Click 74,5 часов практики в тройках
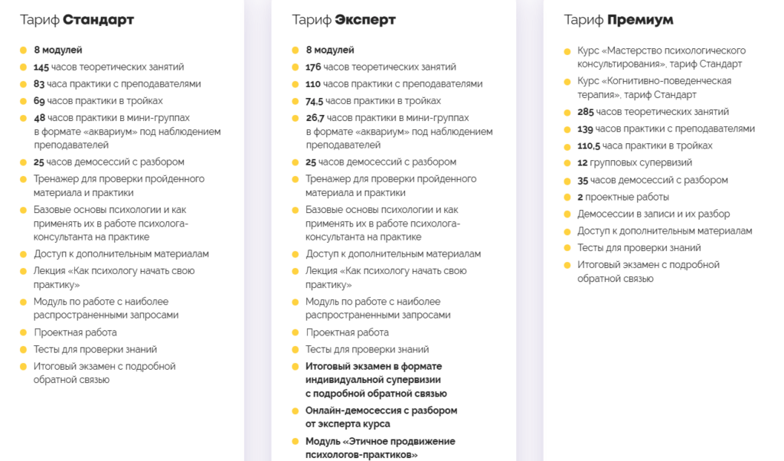This screenshot has height=461, width=784. click(374, 101)
